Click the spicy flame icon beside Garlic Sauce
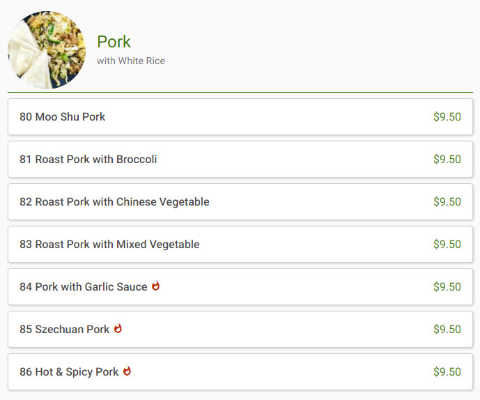The image size is (480, 400). [156, 286]
